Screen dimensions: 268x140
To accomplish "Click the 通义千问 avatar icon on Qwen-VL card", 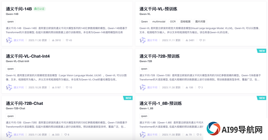I will [x=143, y=40].
